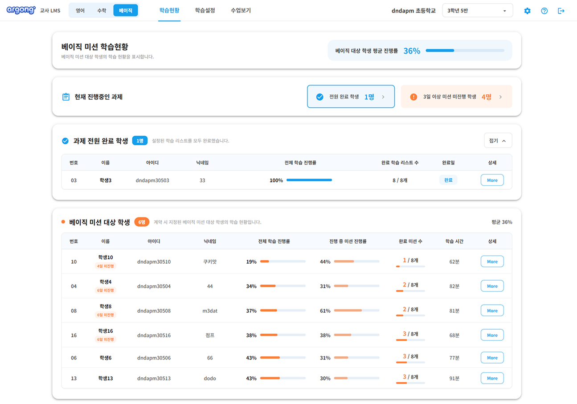Click the 학습 시간 column header
Screen dimensions: 577x404
[x=454, y=241]
